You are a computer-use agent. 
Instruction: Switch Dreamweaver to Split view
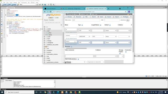click(x=9, y=5)
